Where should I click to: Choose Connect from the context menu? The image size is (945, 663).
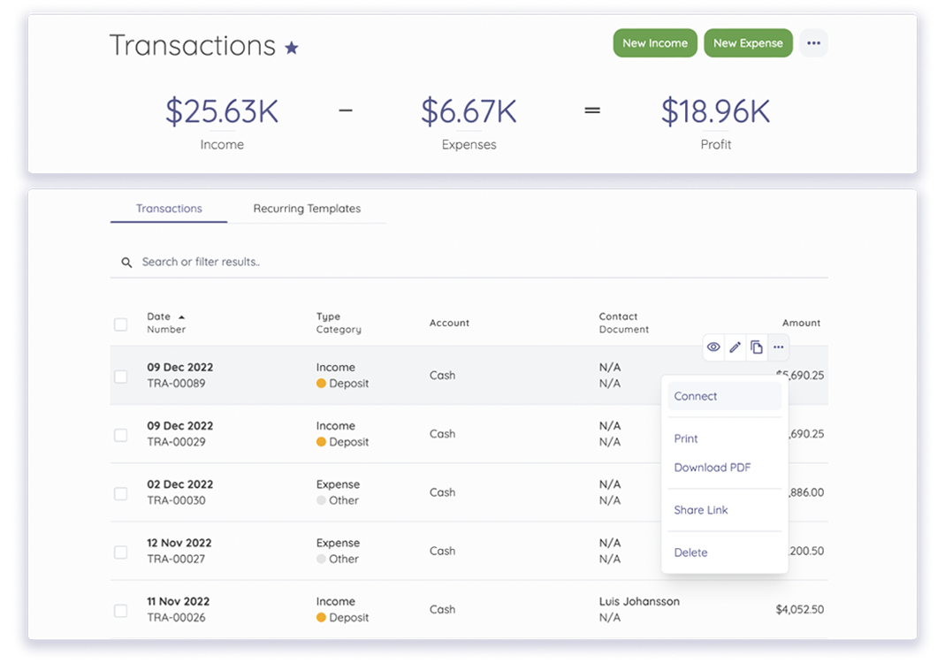pos(696,396)
